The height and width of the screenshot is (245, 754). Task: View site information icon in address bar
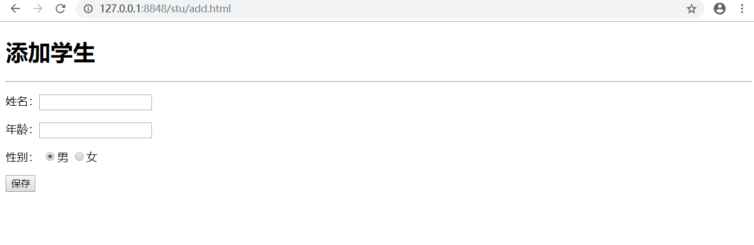(88, 9)
